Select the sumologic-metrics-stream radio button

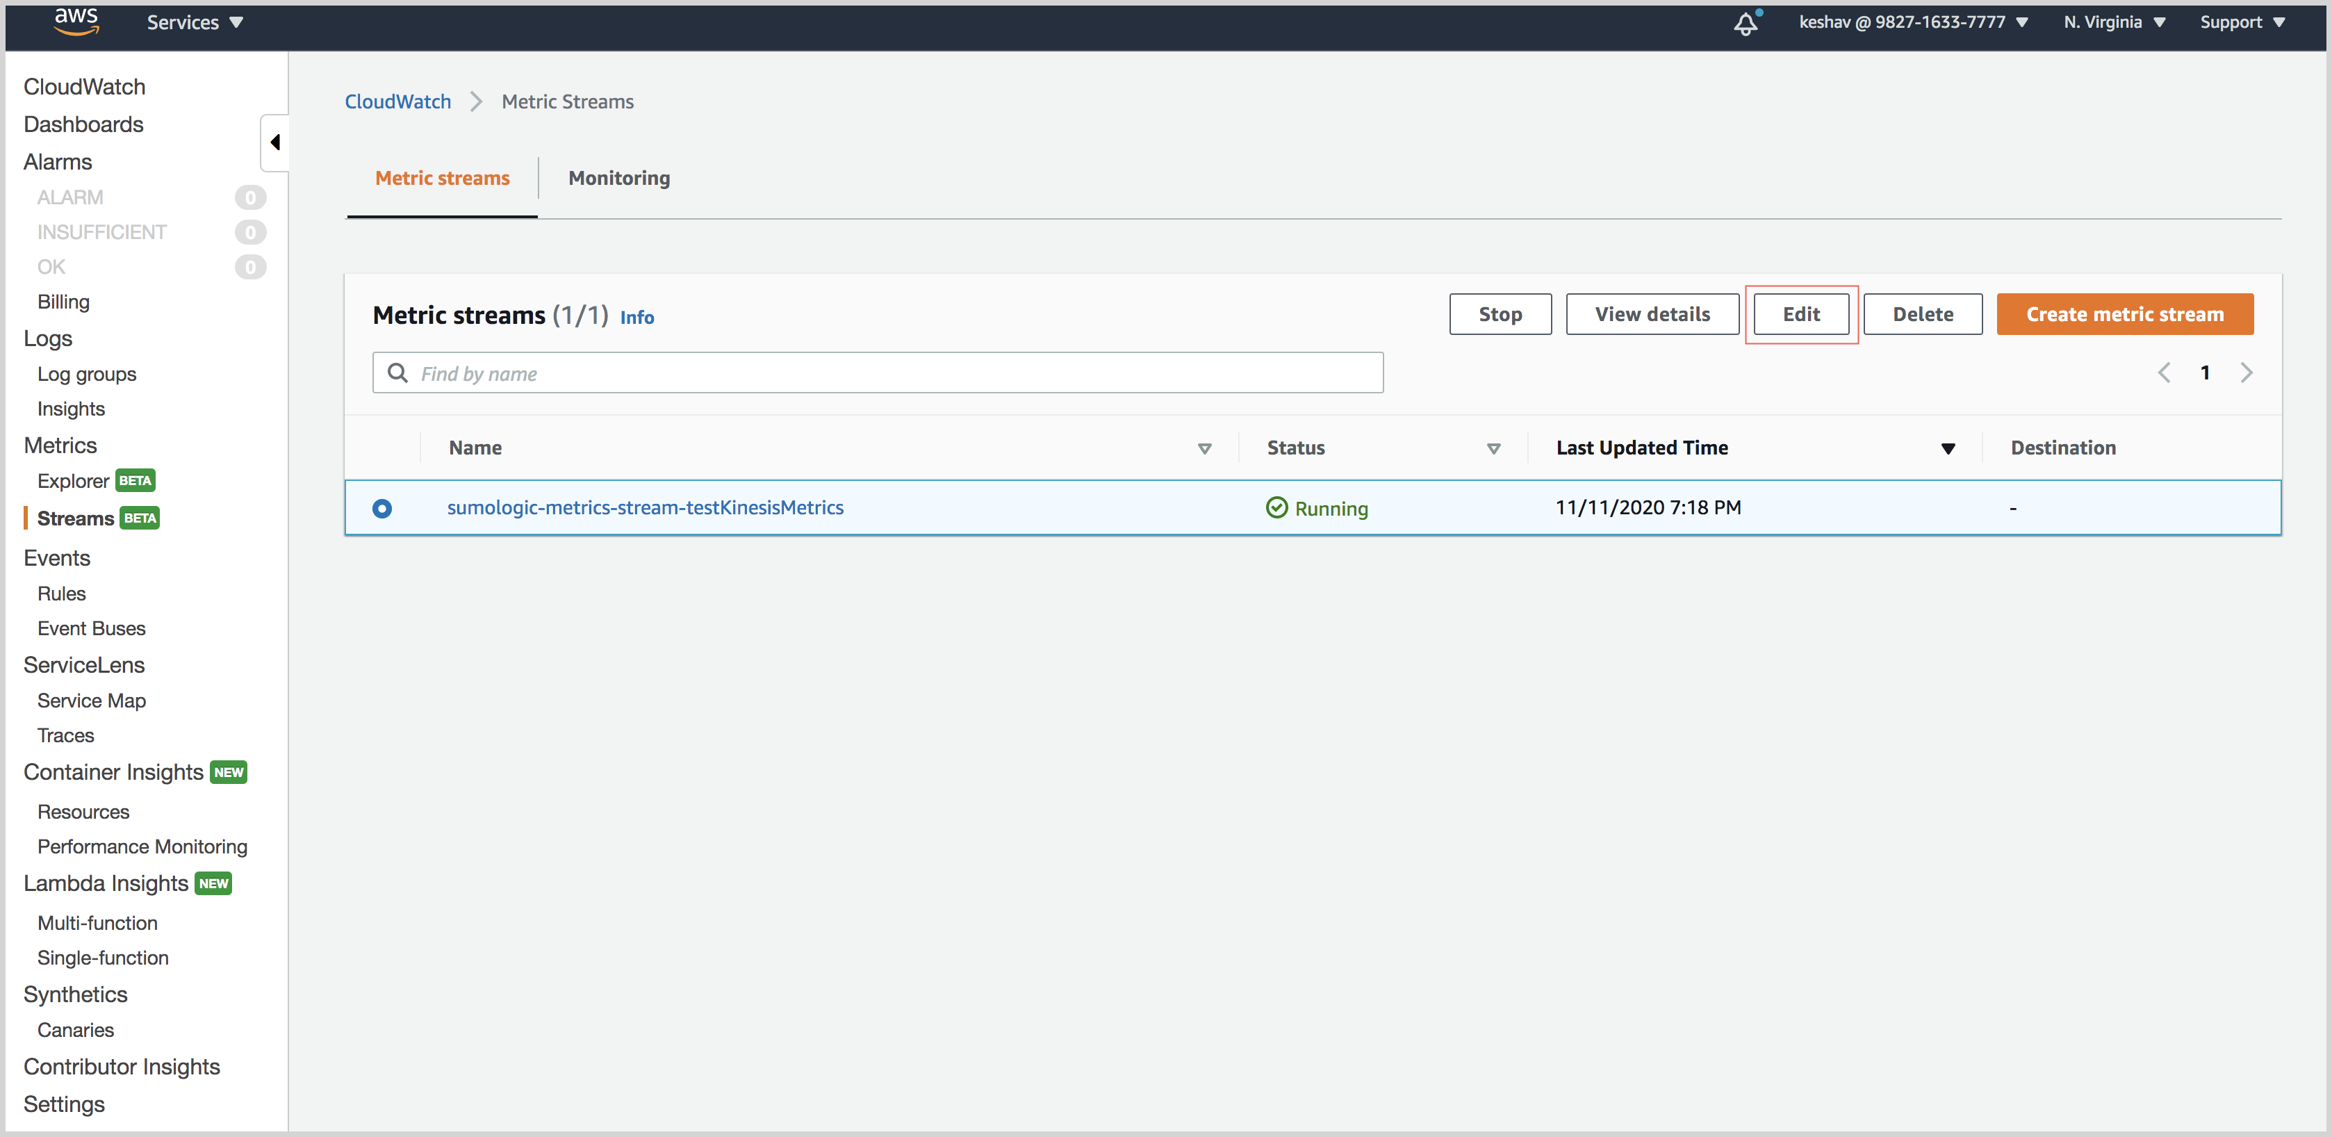pos(382,509)
